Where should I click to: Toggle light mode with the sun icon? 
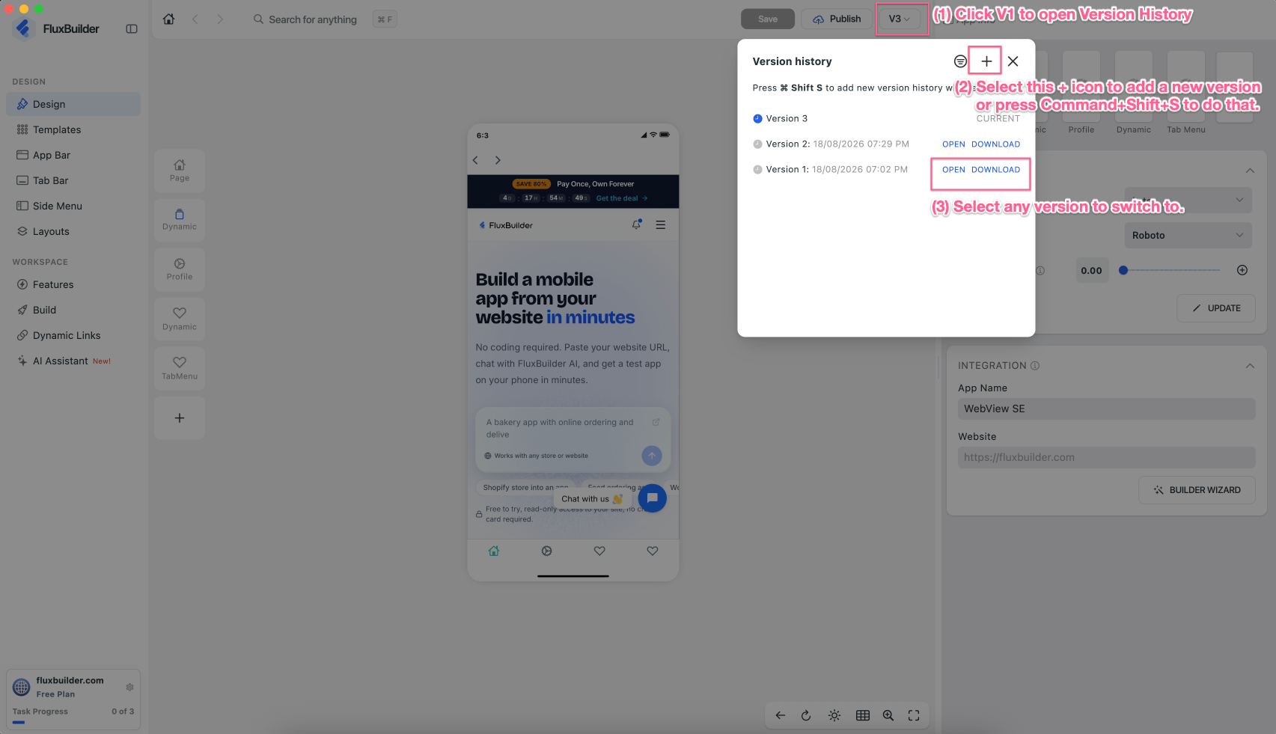click(834, 715)
